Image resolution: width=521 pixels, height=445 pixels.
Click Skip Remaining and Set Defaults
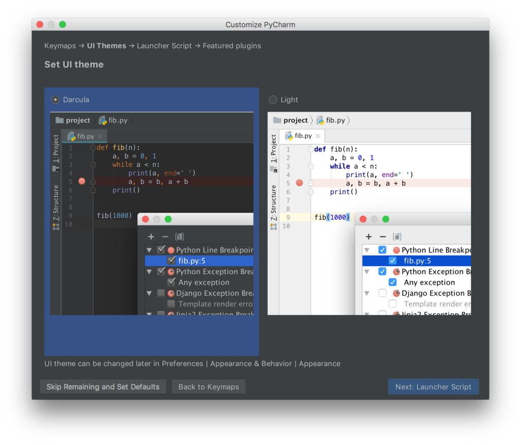click(103, 387)
